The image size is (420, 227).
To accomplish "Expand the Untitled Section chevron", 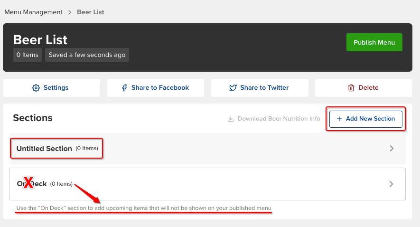I will point(392,149).
